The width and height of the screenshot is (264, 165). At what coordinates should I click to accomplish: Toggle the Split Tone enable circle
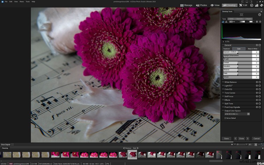coord(260,103)
